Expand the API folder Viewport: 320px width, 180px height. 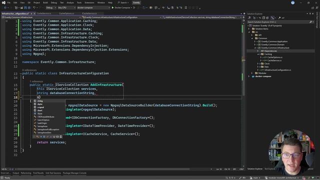point(252,35)
